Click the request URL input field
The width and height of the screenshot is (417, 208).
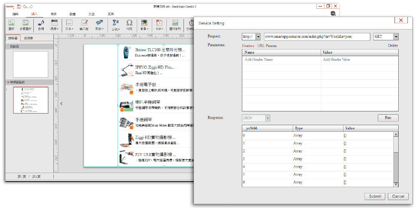coord(317,37)
